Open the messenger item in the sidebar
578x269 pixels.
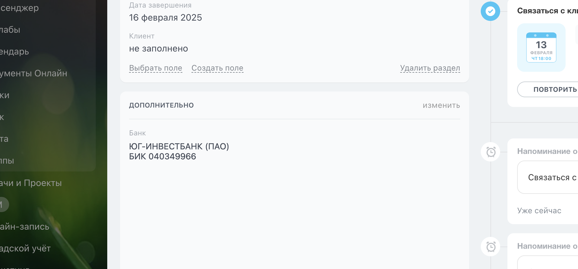[19, 8]
